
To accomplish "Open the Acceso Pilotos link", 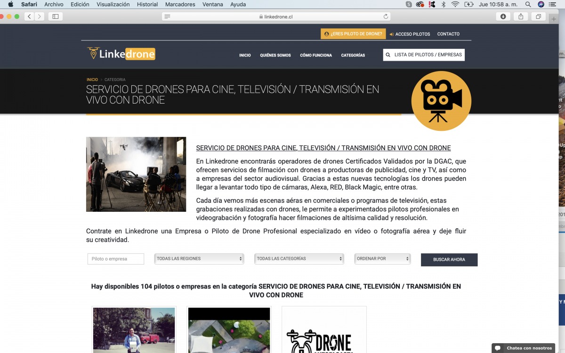I will coord(410,34).
